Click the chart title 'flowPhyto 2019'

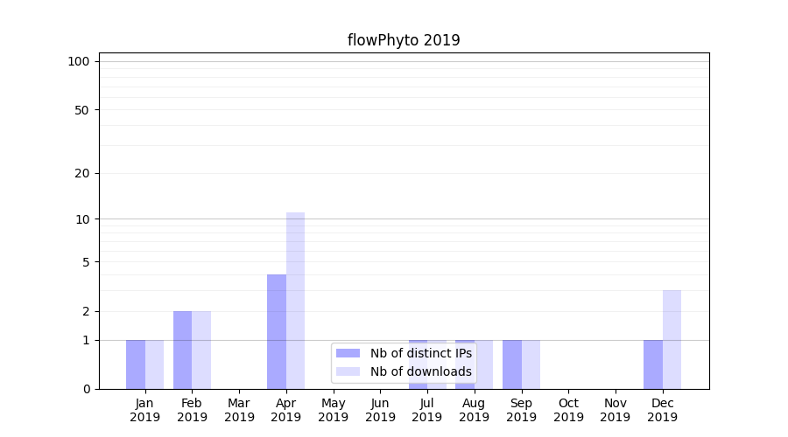point(404,40)
